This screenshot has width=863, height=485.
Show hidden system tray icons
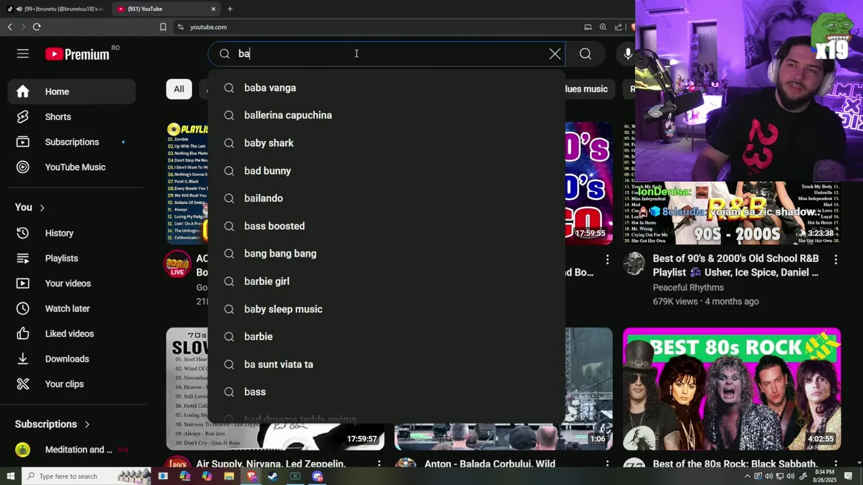coord(747,476)
